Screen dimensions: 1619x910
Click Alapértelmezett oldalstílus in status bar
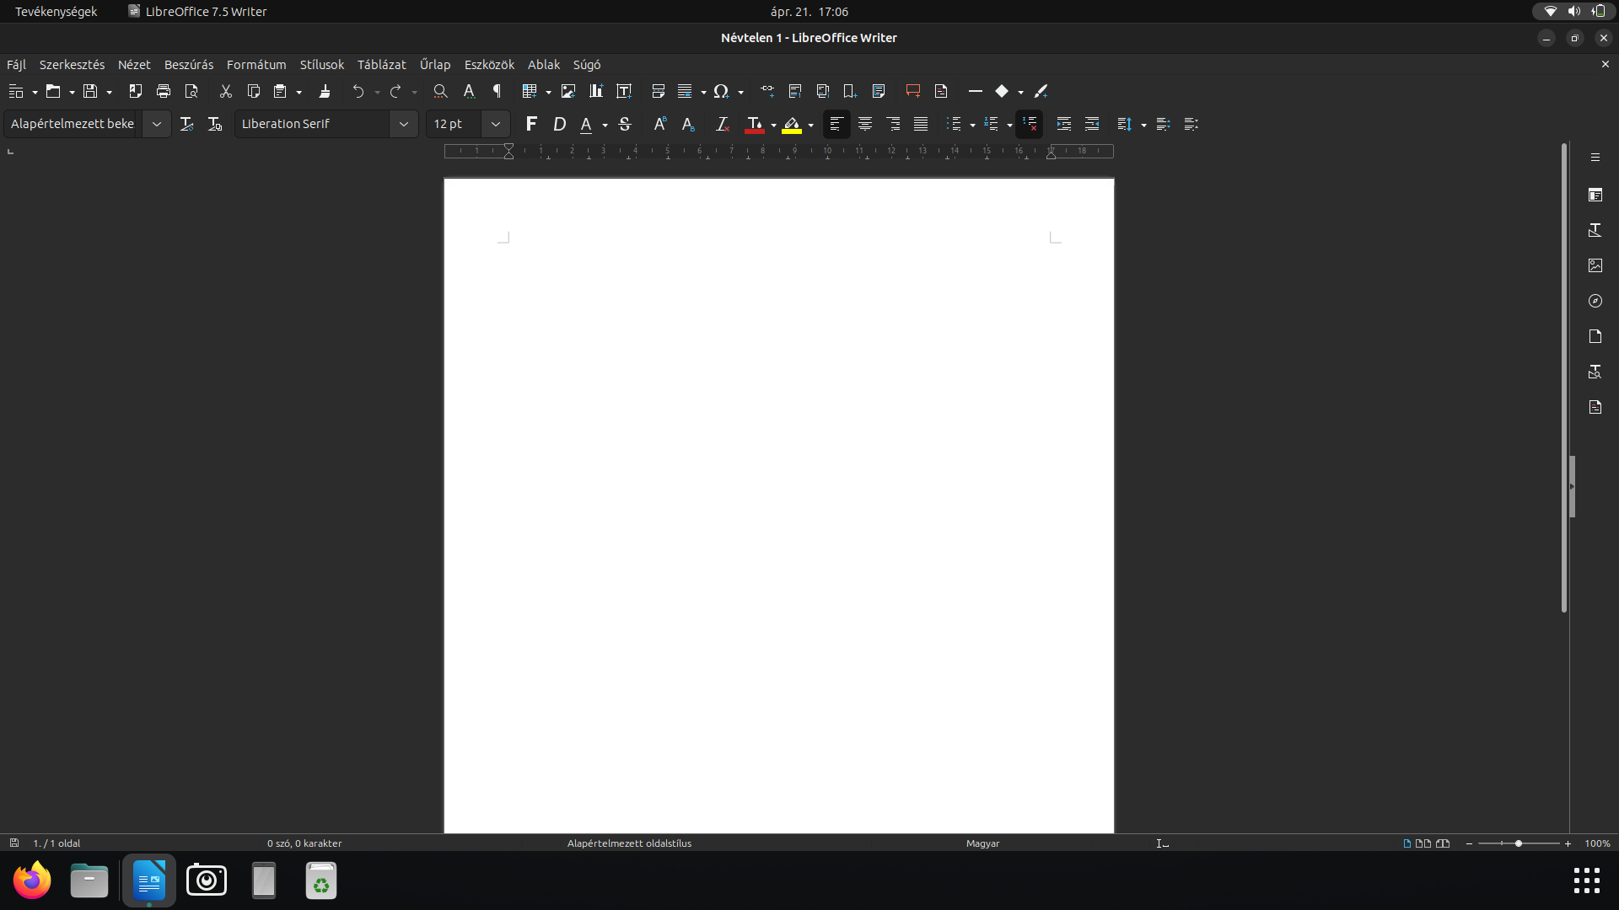click(629, 843)
